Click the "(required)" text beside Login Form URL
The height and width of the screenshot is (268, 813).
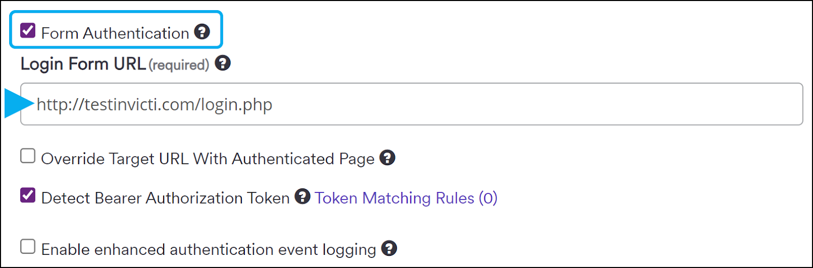pos(179,65)
